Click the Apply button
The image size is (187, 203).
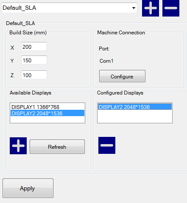coord(28,188)
